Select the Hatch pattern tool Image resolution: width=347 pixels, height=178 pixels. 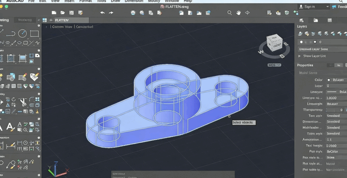coord(11,58)
